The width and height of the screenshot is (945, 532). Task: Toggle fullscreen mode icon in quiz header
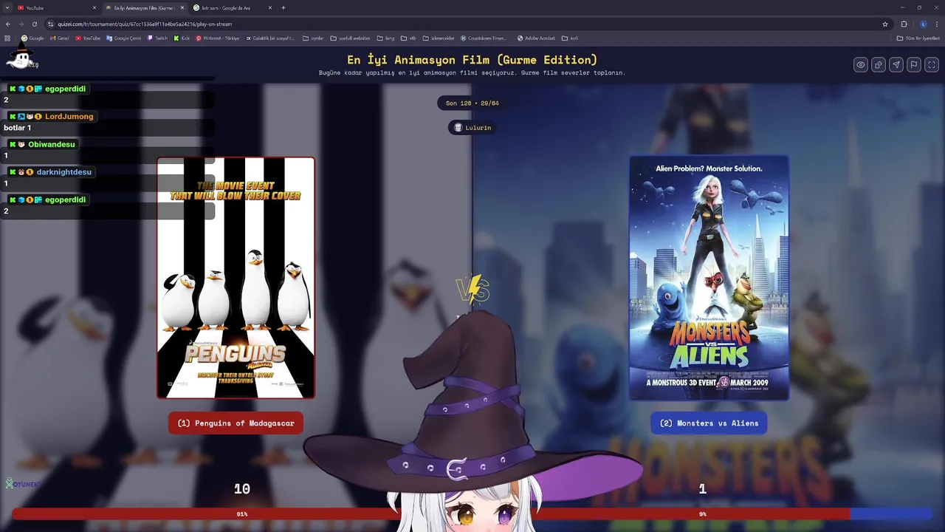click(x=932, y=65)
